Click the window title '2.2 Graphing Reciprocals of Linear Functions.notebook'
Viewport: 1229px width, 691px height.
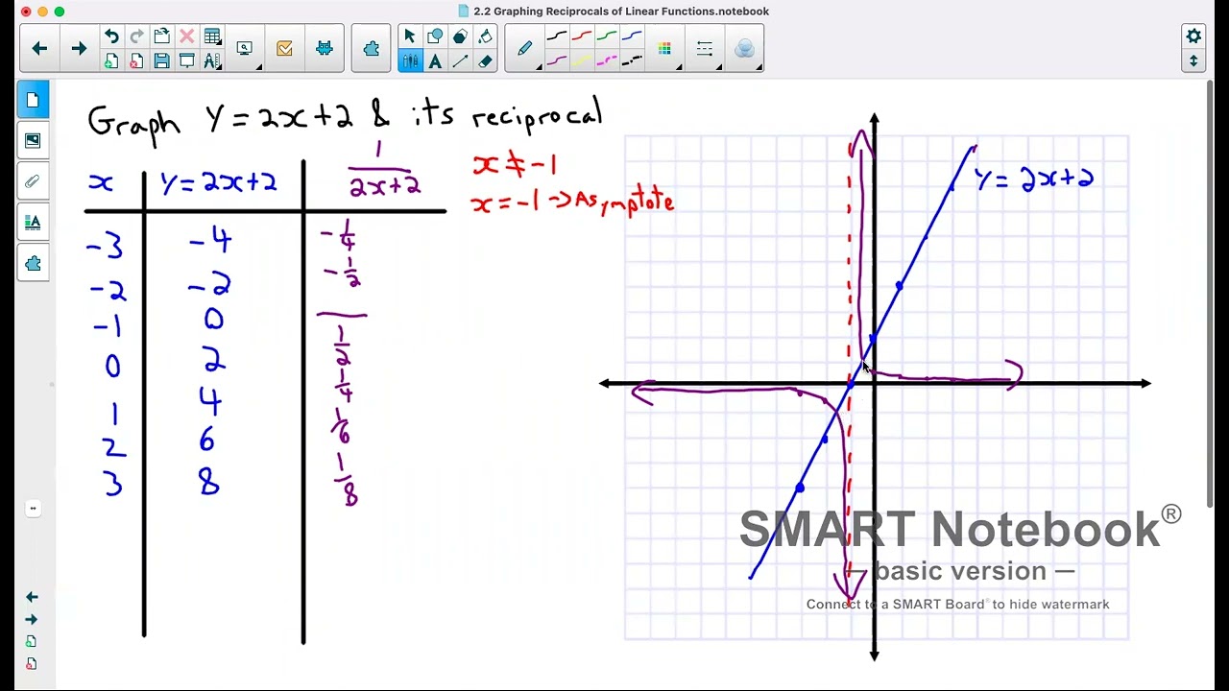point(621,12)
